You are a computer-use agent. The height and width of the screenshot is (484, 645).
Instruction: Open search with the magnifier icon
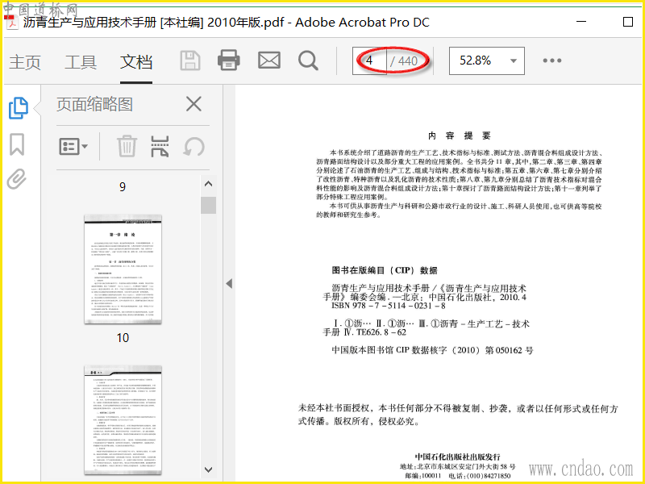point(308,61)
